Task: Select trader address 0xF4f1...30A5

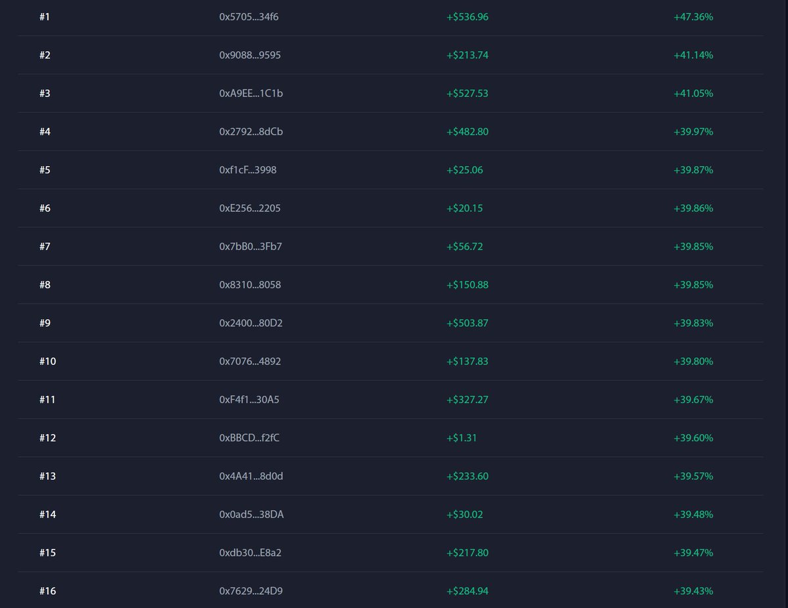Action: (249, 400)
